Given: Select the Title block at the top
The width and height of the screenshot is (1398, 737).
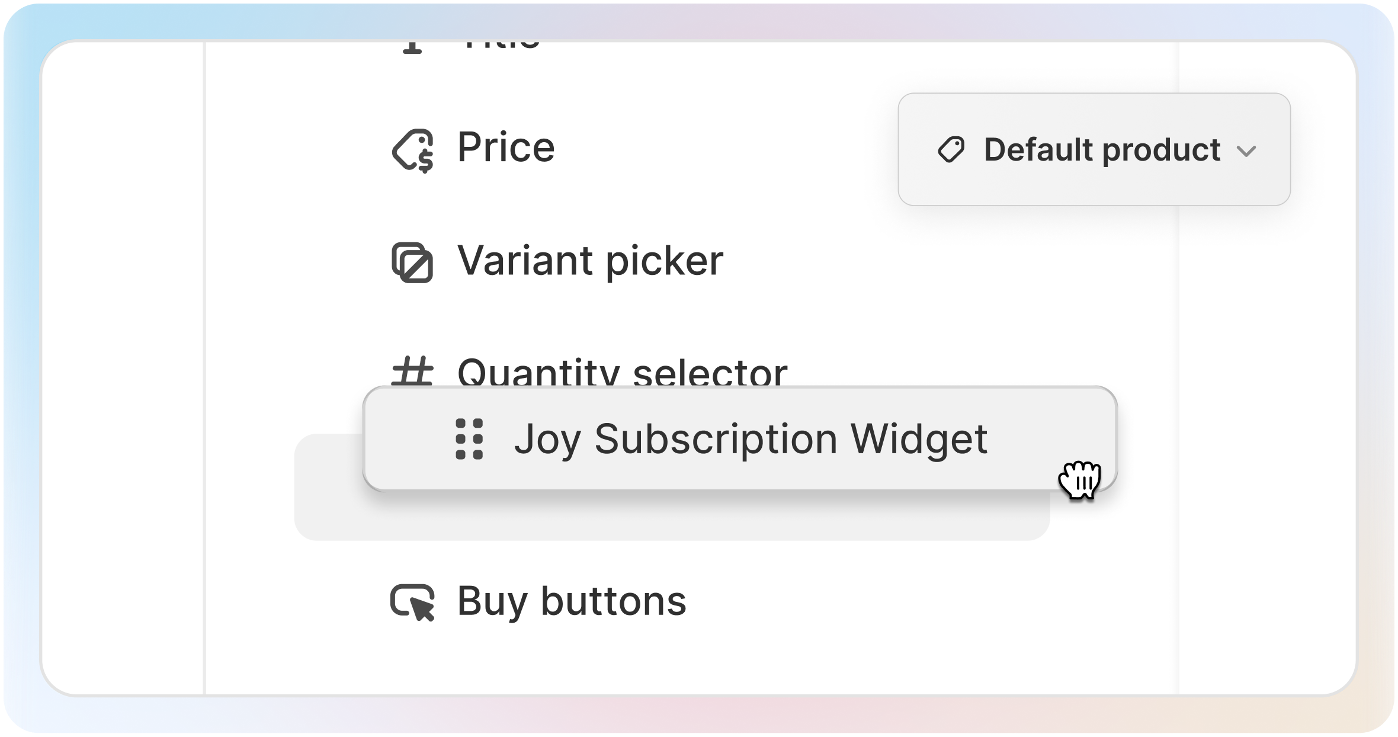Looking at the screenshot, I should click(501, 45).
